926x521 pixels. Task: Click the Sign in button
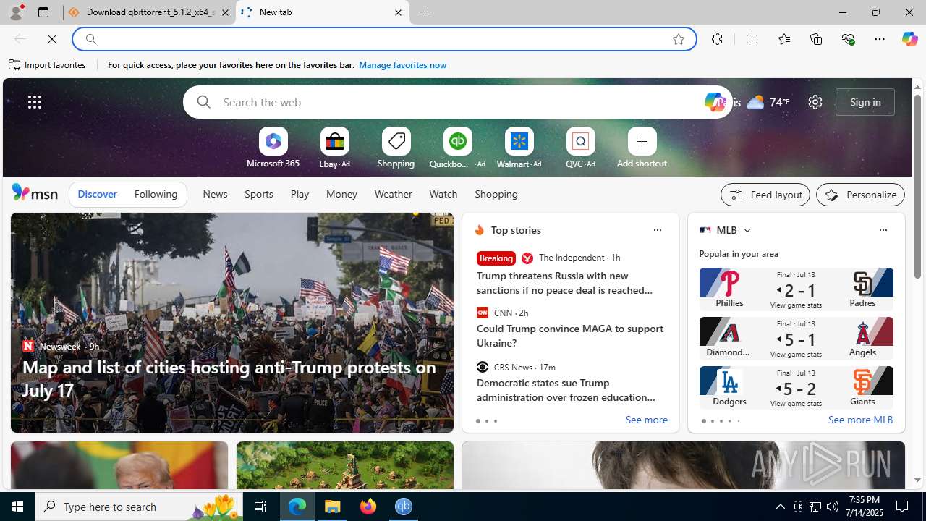865,102
